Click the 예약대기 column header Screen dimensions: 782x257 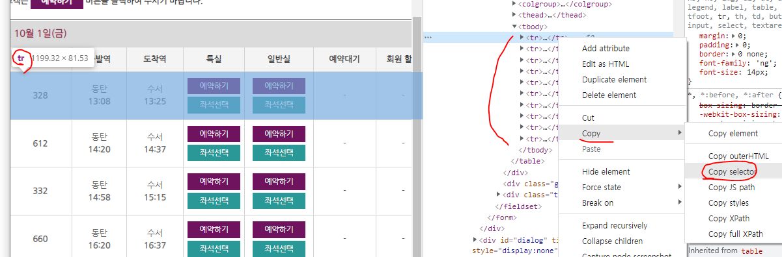click(x=344, y=59)
